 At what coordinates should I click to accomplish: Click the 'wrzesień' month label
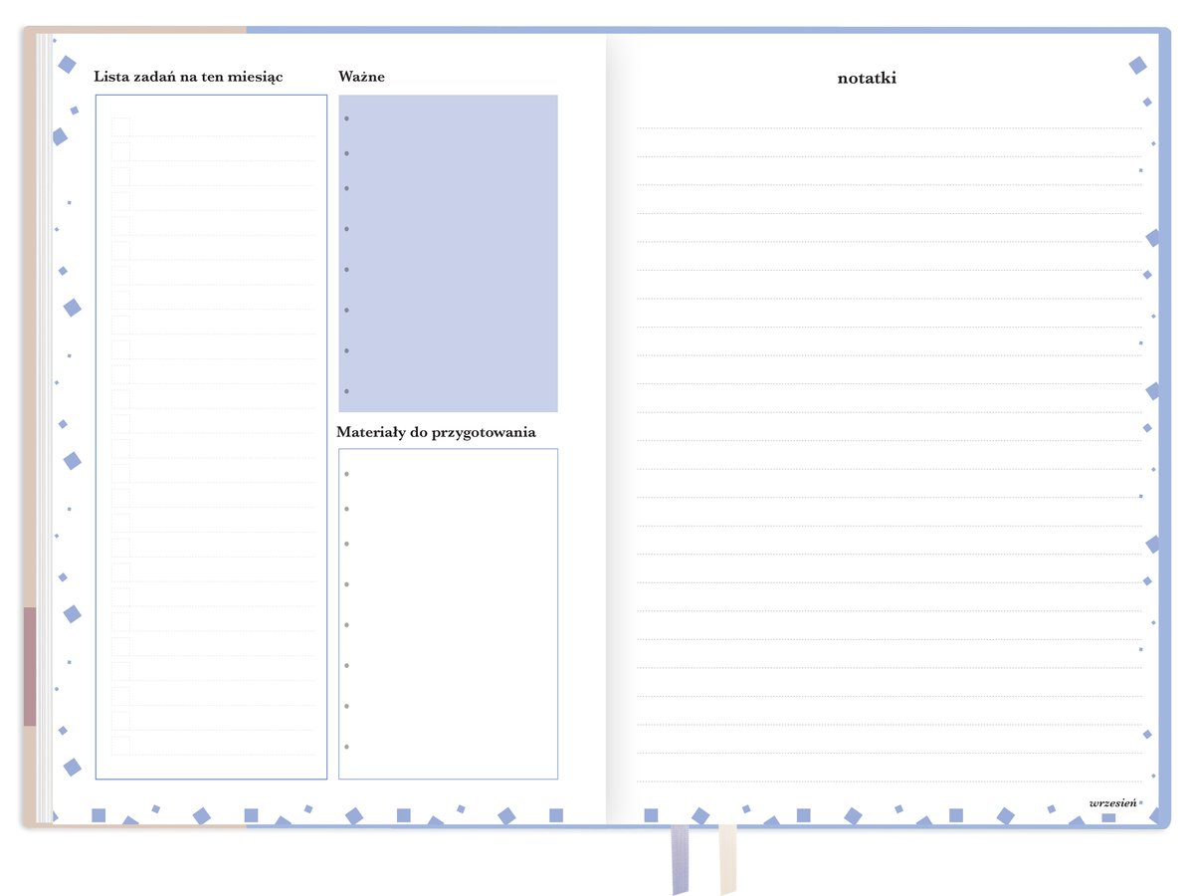point(1112,802)
